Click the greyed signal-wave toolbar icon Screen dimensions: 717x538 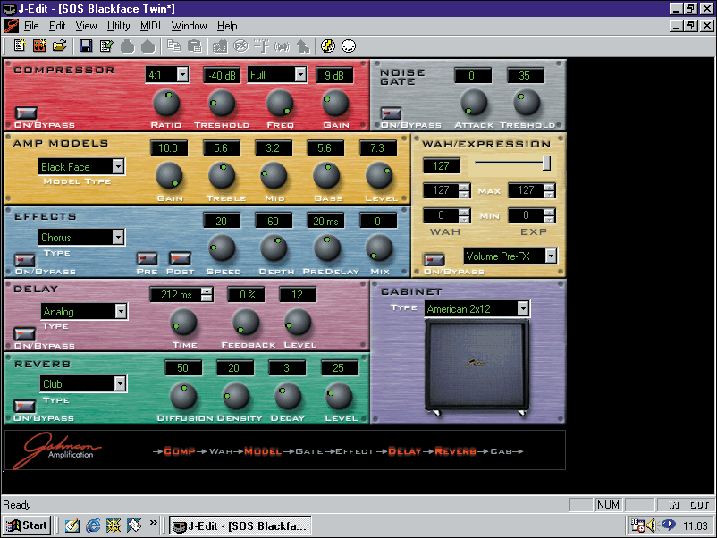[x=283, y=46]
